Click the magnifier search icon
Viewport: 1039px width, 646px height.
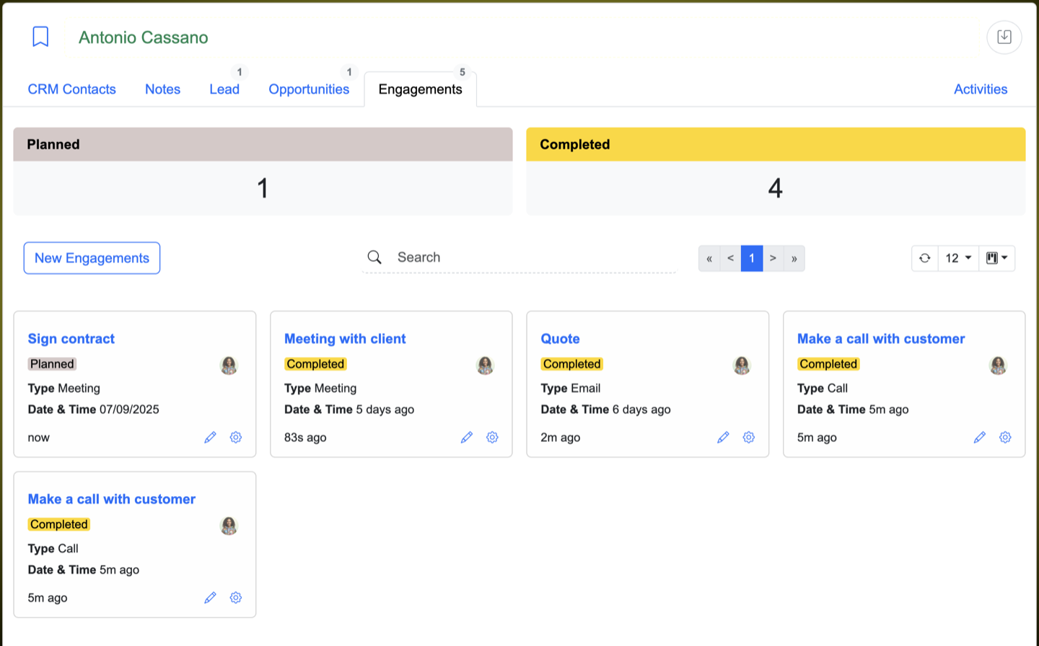(374, 257)
